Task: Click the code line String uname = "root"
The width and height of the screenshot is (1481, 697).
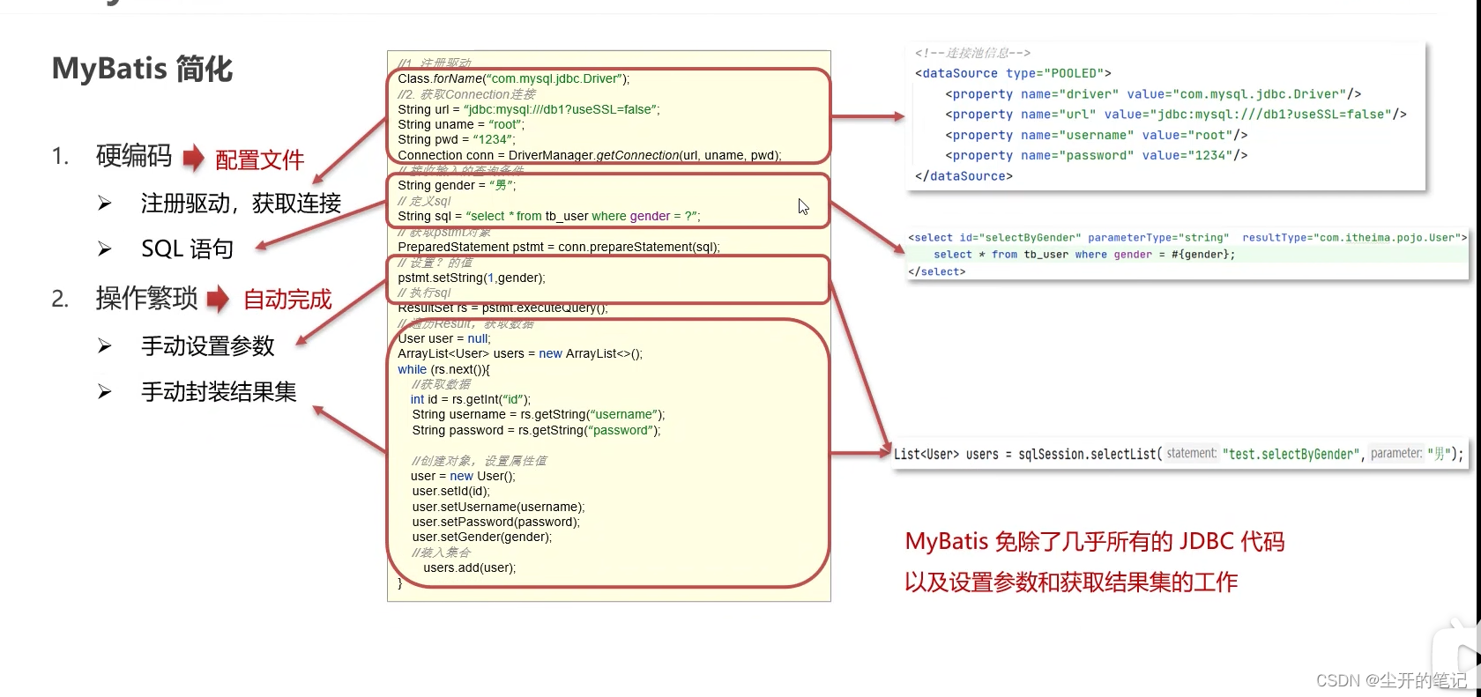Action: [461, 124]
